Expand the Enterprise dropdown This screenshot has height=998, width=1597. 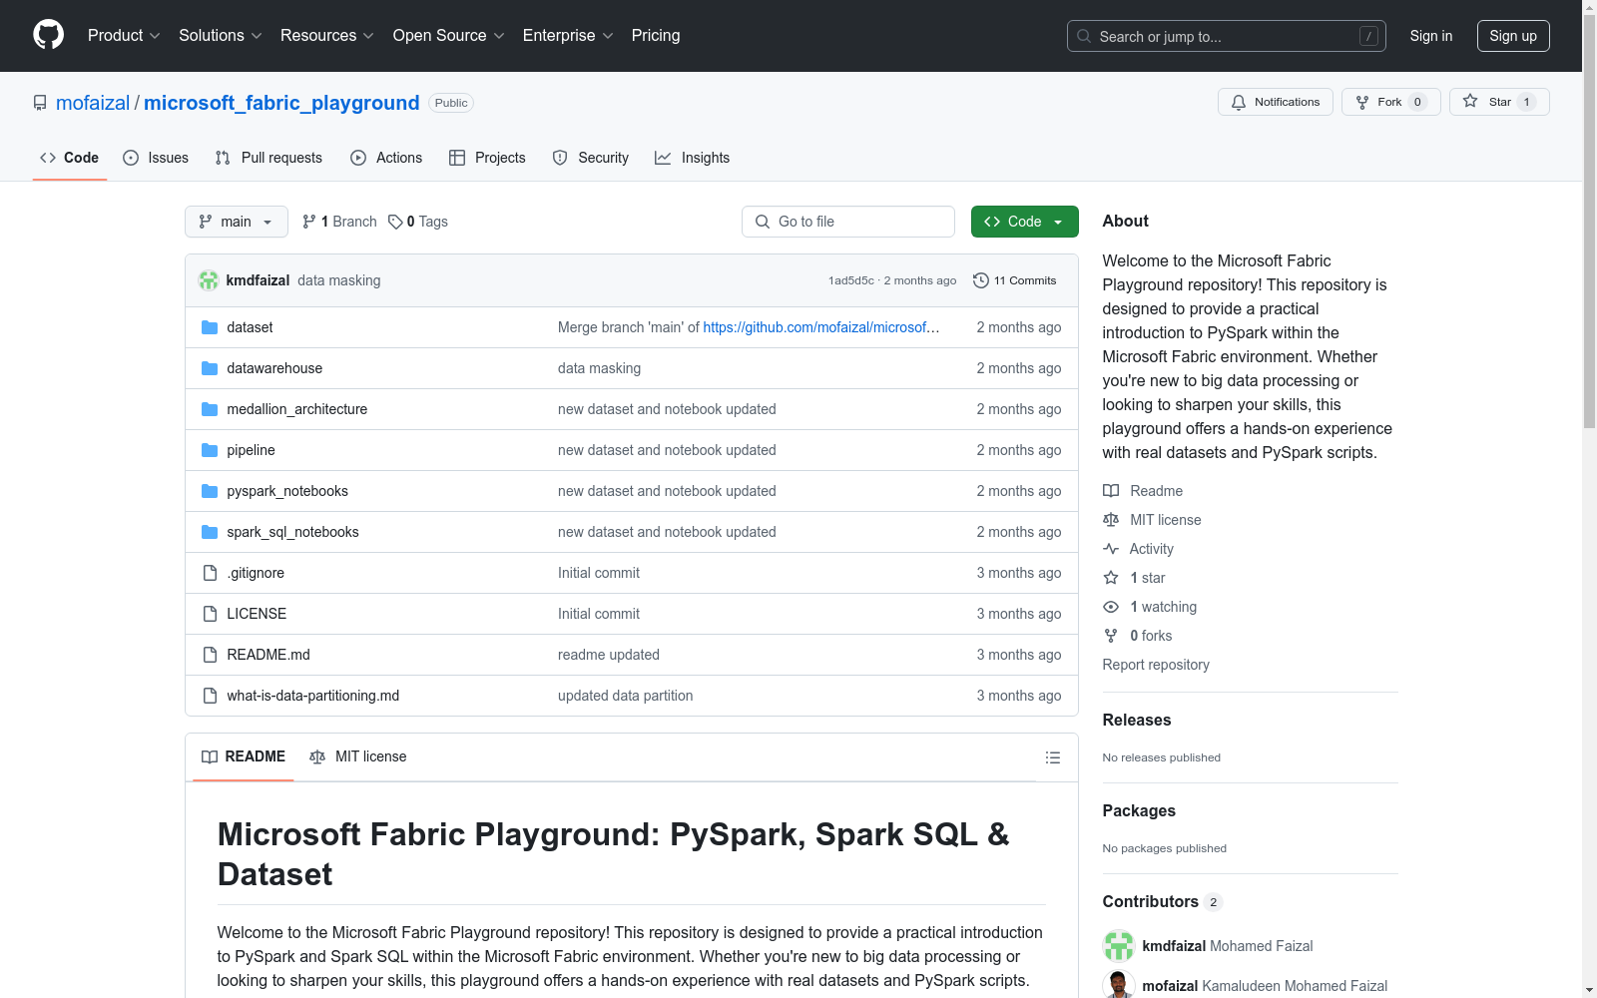568,36
